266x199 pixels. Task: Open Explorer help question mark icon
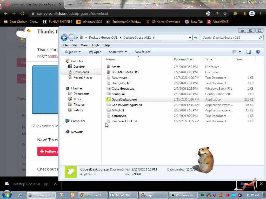coord(258,52)
